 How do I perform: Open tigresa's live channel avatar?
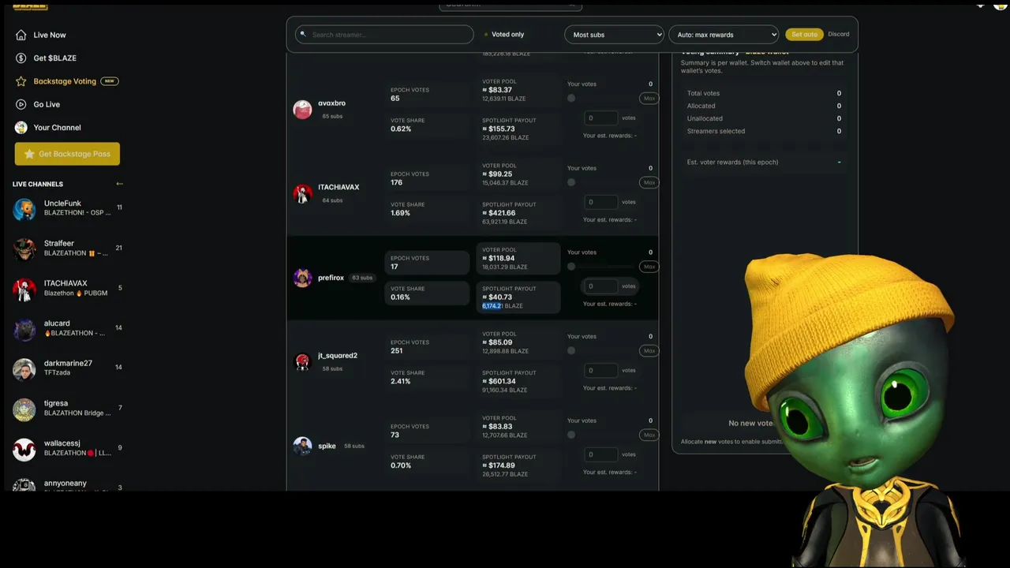[24, 409]
